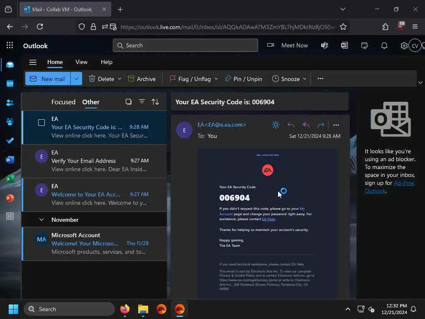This screenshot has height=319, width=425.
Task: Reply to the EA email
Action: pos(291,125)
